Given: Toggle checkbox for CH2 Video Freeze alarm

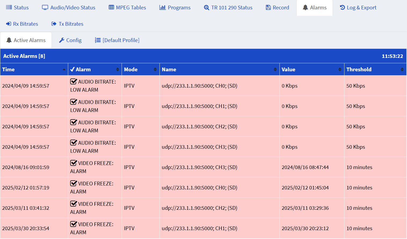Looking at the screenshot, I should (x=74, y=204).
